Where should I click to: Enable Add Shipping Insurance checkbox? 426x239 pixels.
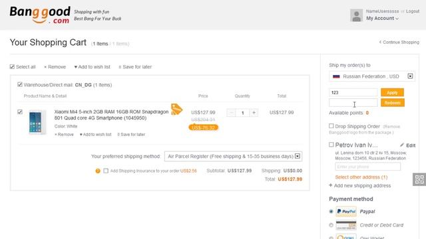point(106,171)
